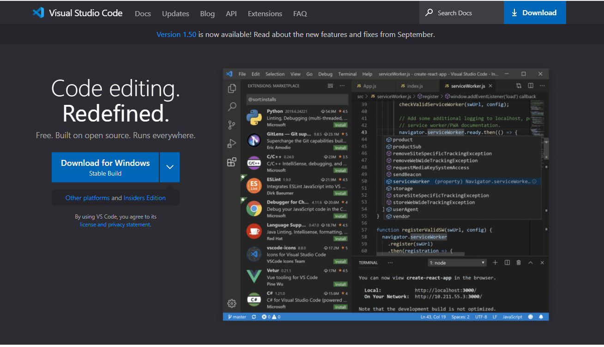Viewport: 604px width, 347px height.
Task: Click the sync changes icon in status bar
Action: 254,317
